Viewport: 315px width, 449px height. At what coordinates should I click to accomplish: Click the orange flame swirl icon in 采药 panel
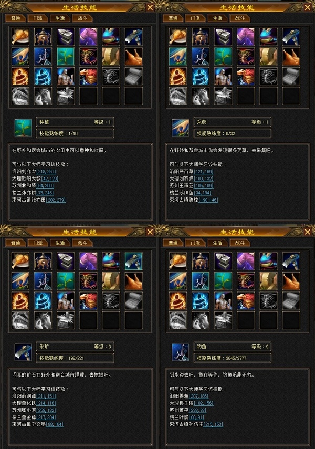pyautogui.click(x=178, y=76)
